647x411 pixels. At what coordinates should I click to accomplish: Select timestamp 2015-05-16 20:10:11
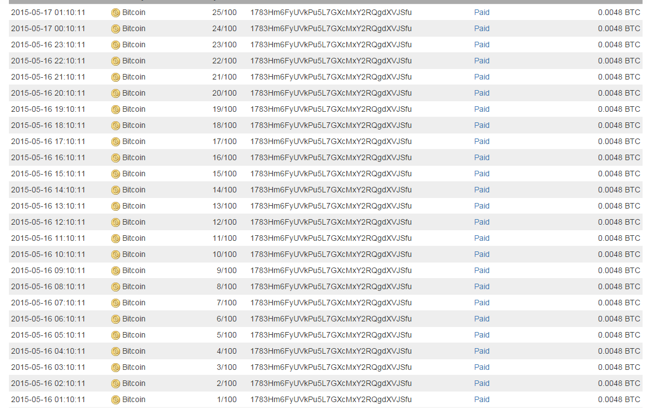coord(48,93)
